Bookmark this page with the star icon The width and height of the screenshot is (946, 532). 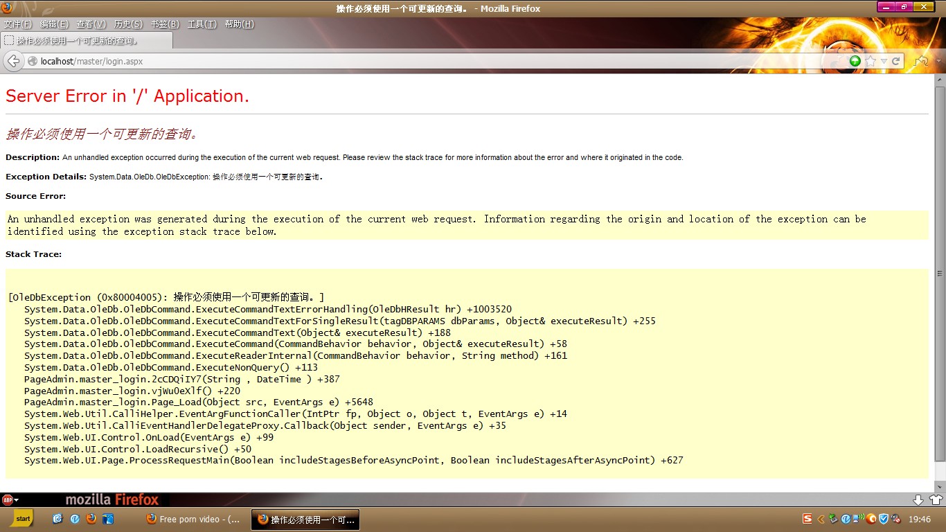[871, 61]
